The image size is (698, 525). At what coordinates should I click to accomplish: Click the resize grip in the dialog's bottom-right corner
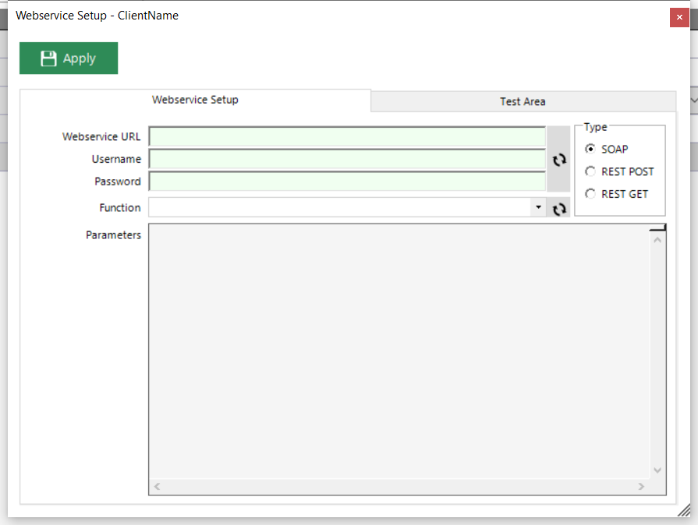pos(683,509)
